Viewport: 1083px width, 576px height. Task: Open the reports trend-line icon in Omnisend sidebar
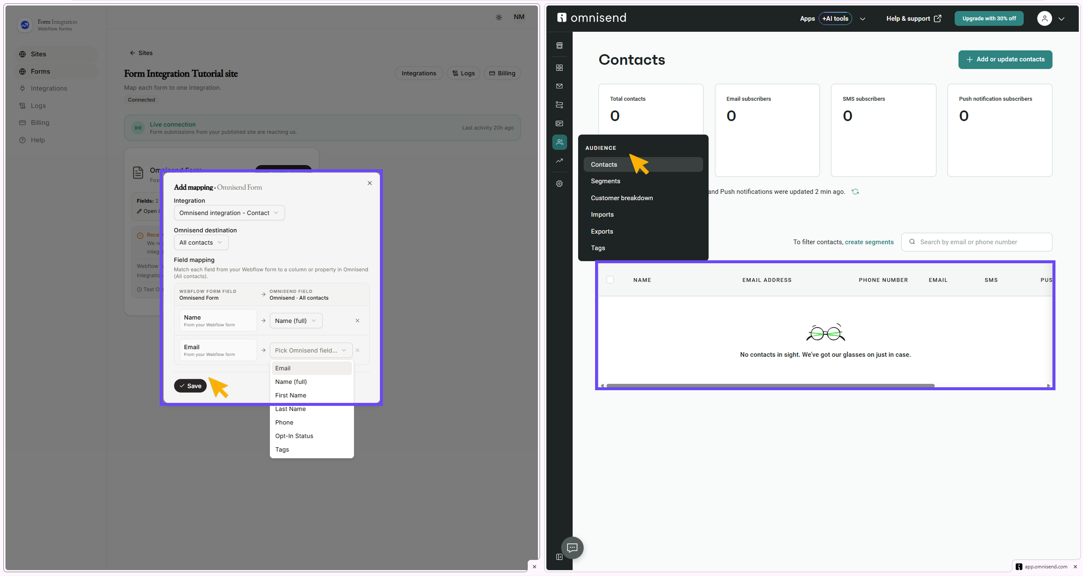559,161
